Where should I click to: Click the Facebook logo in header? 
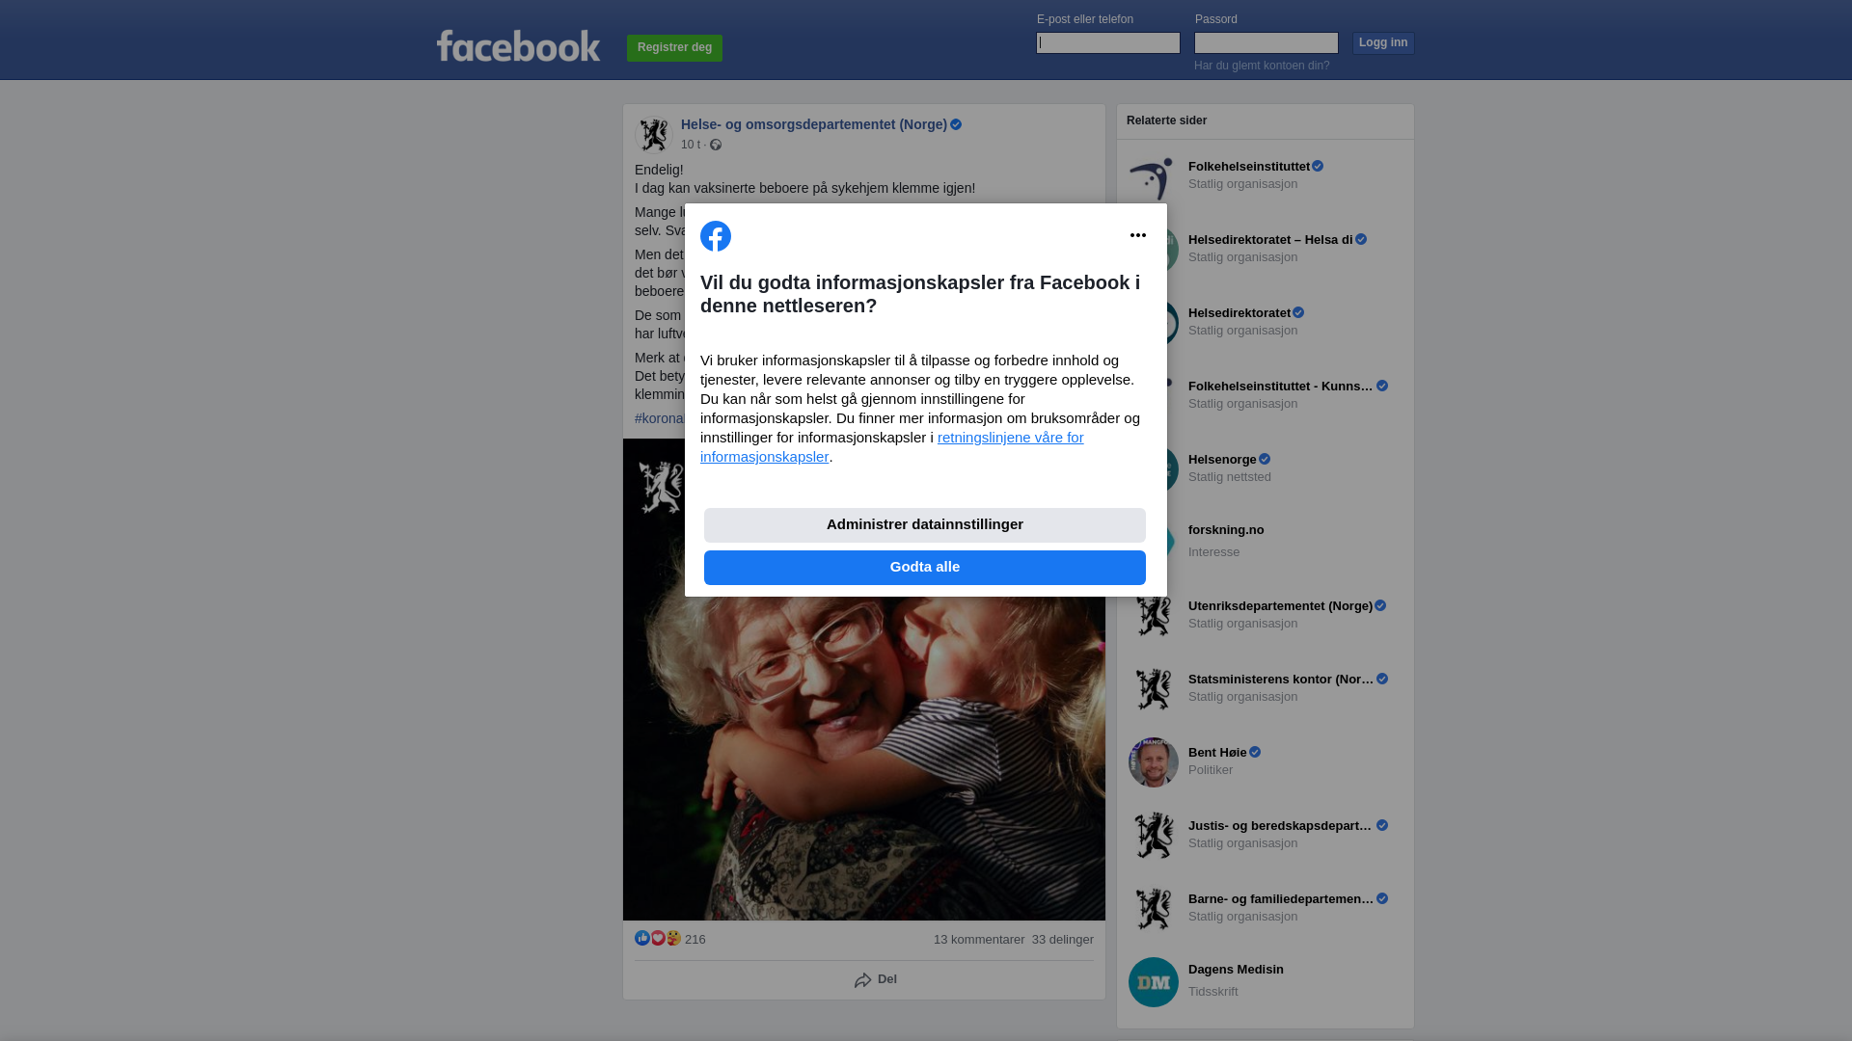point(518,45)
